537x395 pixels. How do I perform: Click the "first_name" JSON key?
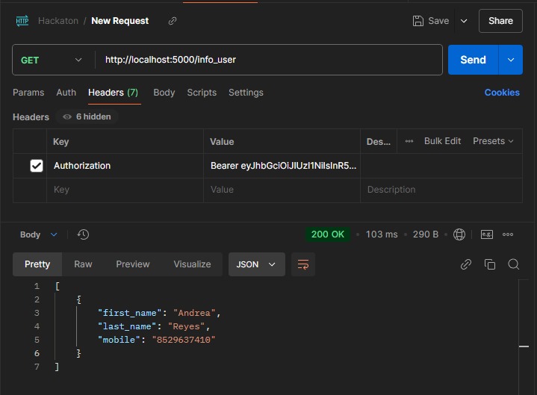pyautogui.click(x=129, y=313)
